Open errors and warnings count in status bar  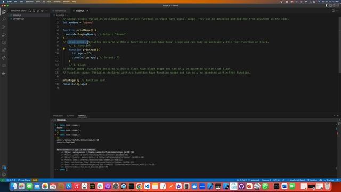[11, 180]
